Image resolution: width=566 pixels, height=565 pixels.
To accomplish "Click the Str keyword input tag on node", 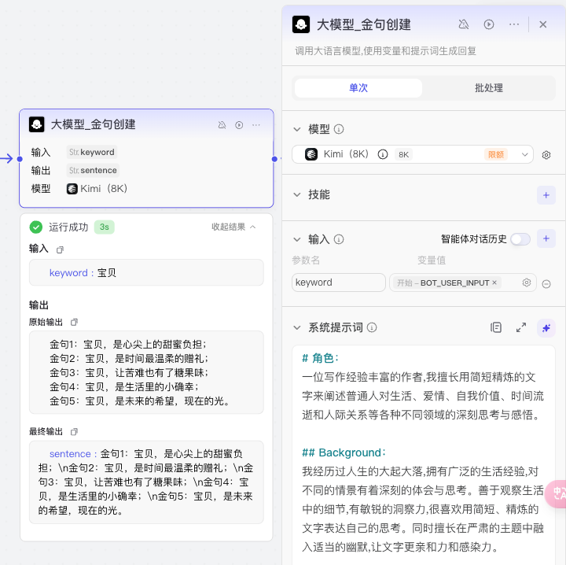I will (92, 152).
